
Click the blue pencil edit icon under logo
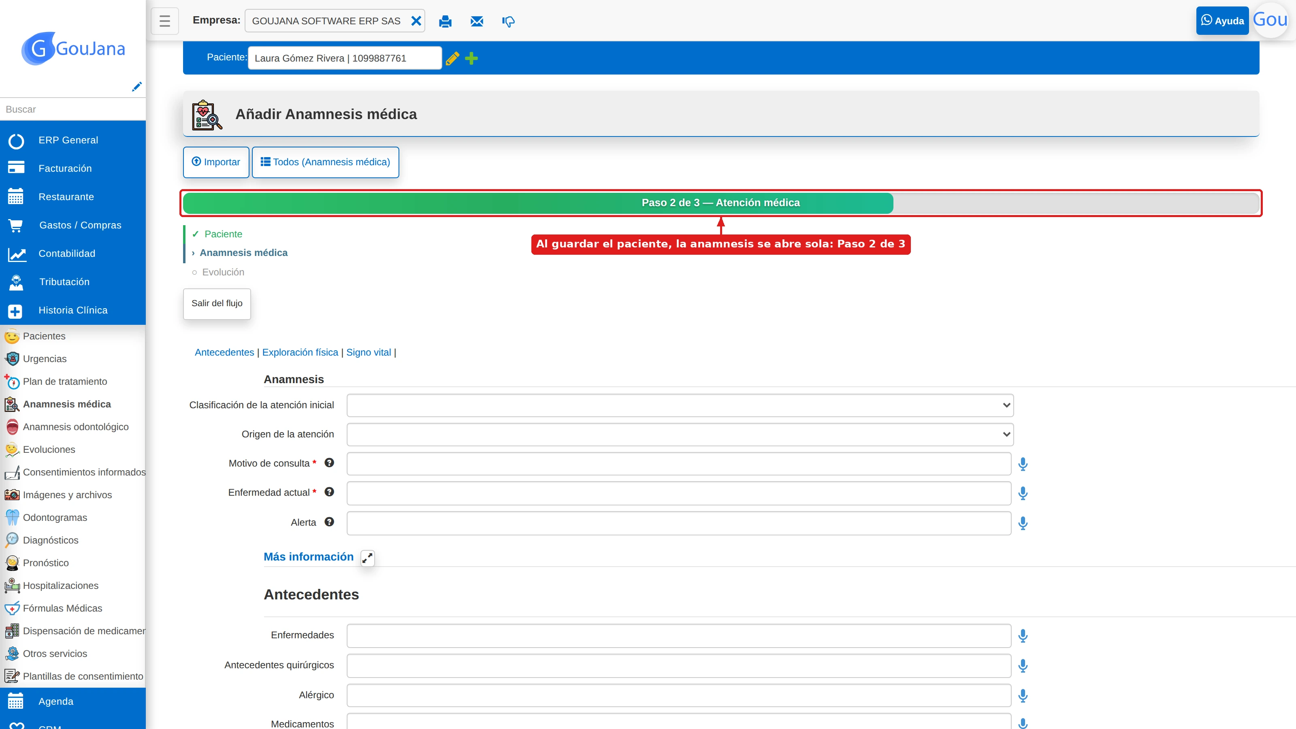pos(136,87)
